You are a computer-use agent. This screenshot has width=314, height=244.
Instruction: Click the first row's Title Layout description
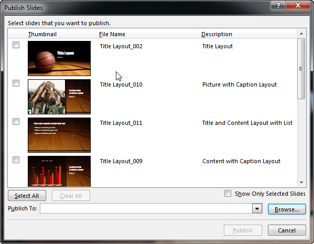tap(218, 46)
